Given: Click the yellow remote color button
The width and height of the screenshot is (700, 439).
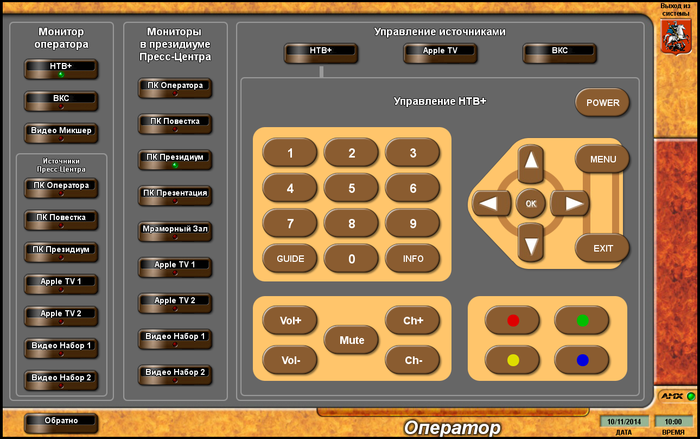Looking at the screenshot, I should pyautogui.click(x=512, y=360).
